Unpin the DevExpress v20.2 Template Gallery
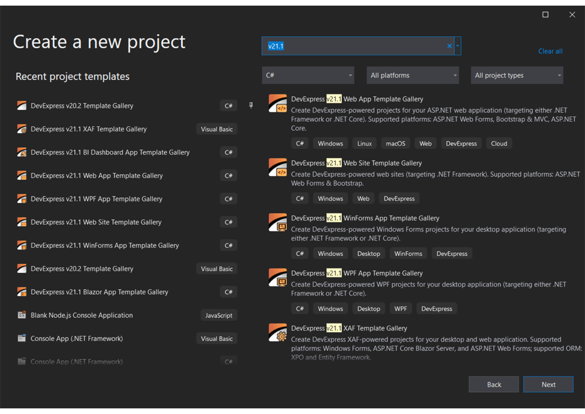The width and height of the screenshot is (585, 414). click(251, 105)
